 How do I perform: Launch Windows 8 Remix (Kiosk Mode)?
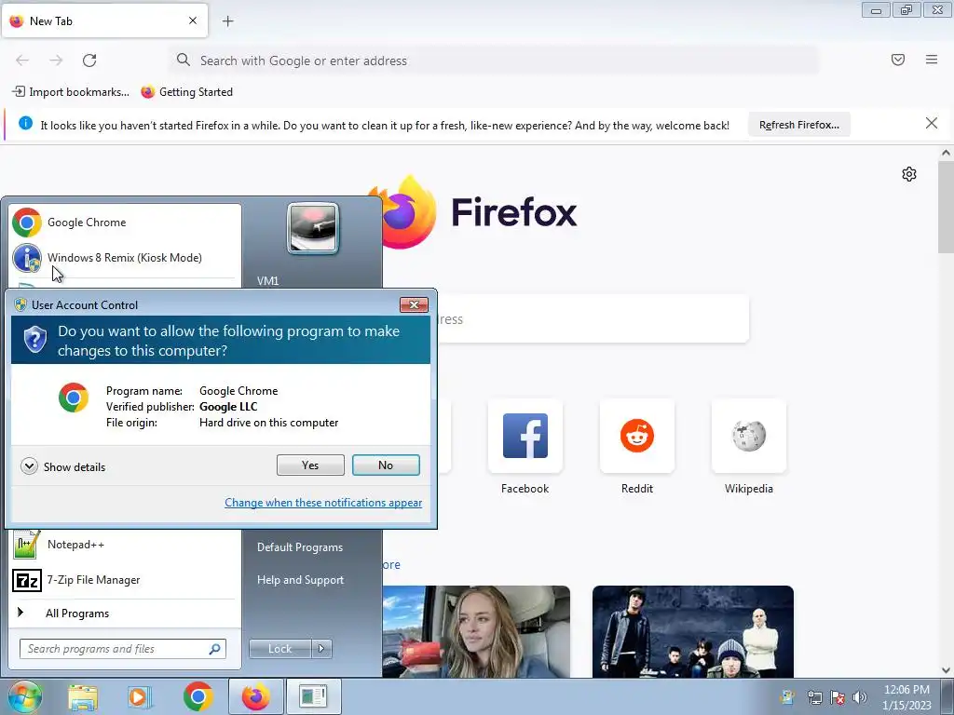click(x=125, y=258)
